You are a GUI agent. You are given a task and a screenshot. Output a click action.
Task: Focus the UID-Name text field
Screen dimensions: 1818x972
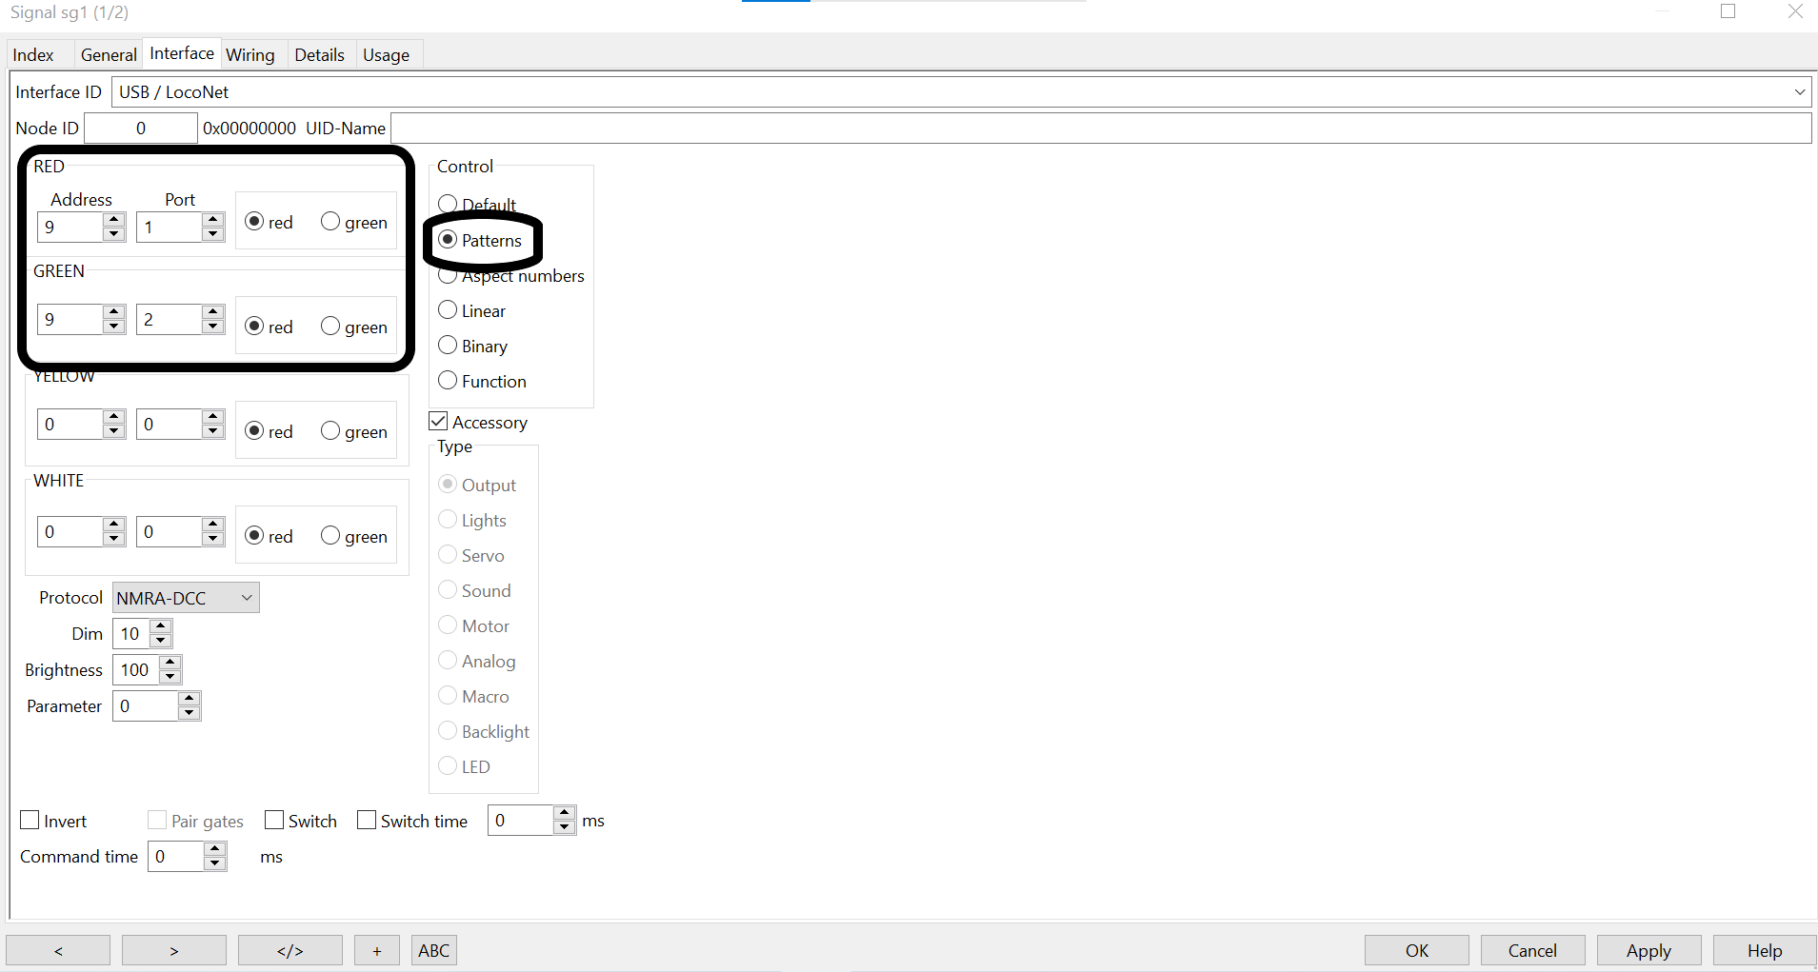point(1101,129)
